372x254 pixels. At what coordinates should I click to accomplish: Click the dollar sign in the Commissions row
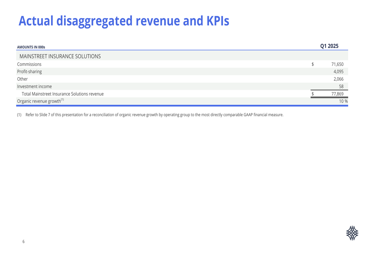tap(313, 64)
